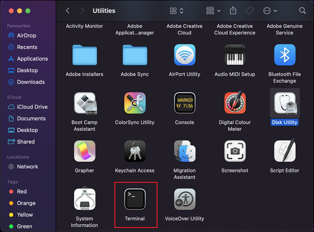This screenshot has height=232, width=314.
Task: Select VoiceOver Utility icon
Action: 185,199
